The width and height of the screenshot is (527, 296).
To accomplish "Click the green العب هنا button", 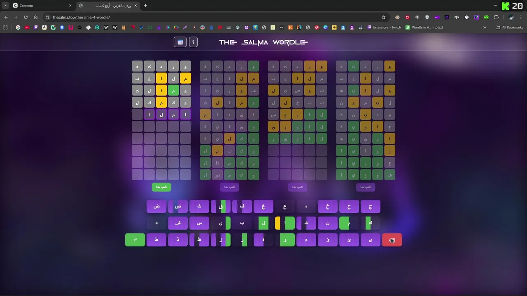I will (161, 187).
